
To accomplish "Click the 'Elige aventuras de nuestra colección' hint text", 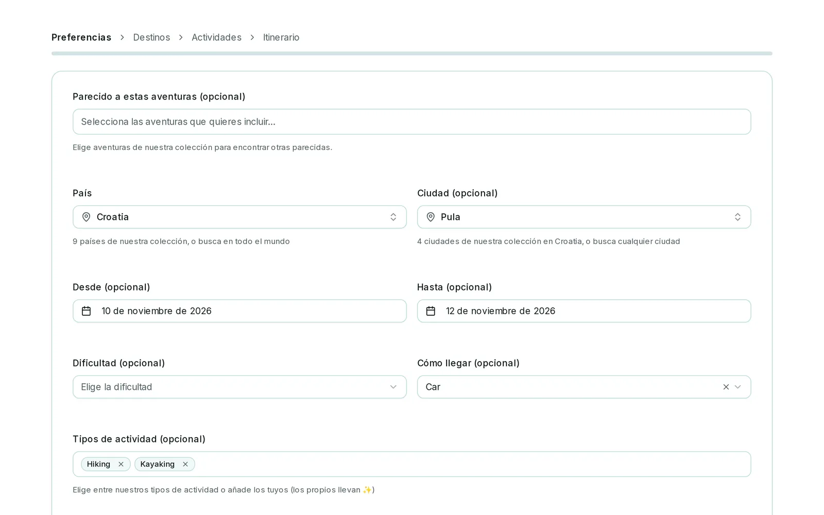I will point(202,147).
